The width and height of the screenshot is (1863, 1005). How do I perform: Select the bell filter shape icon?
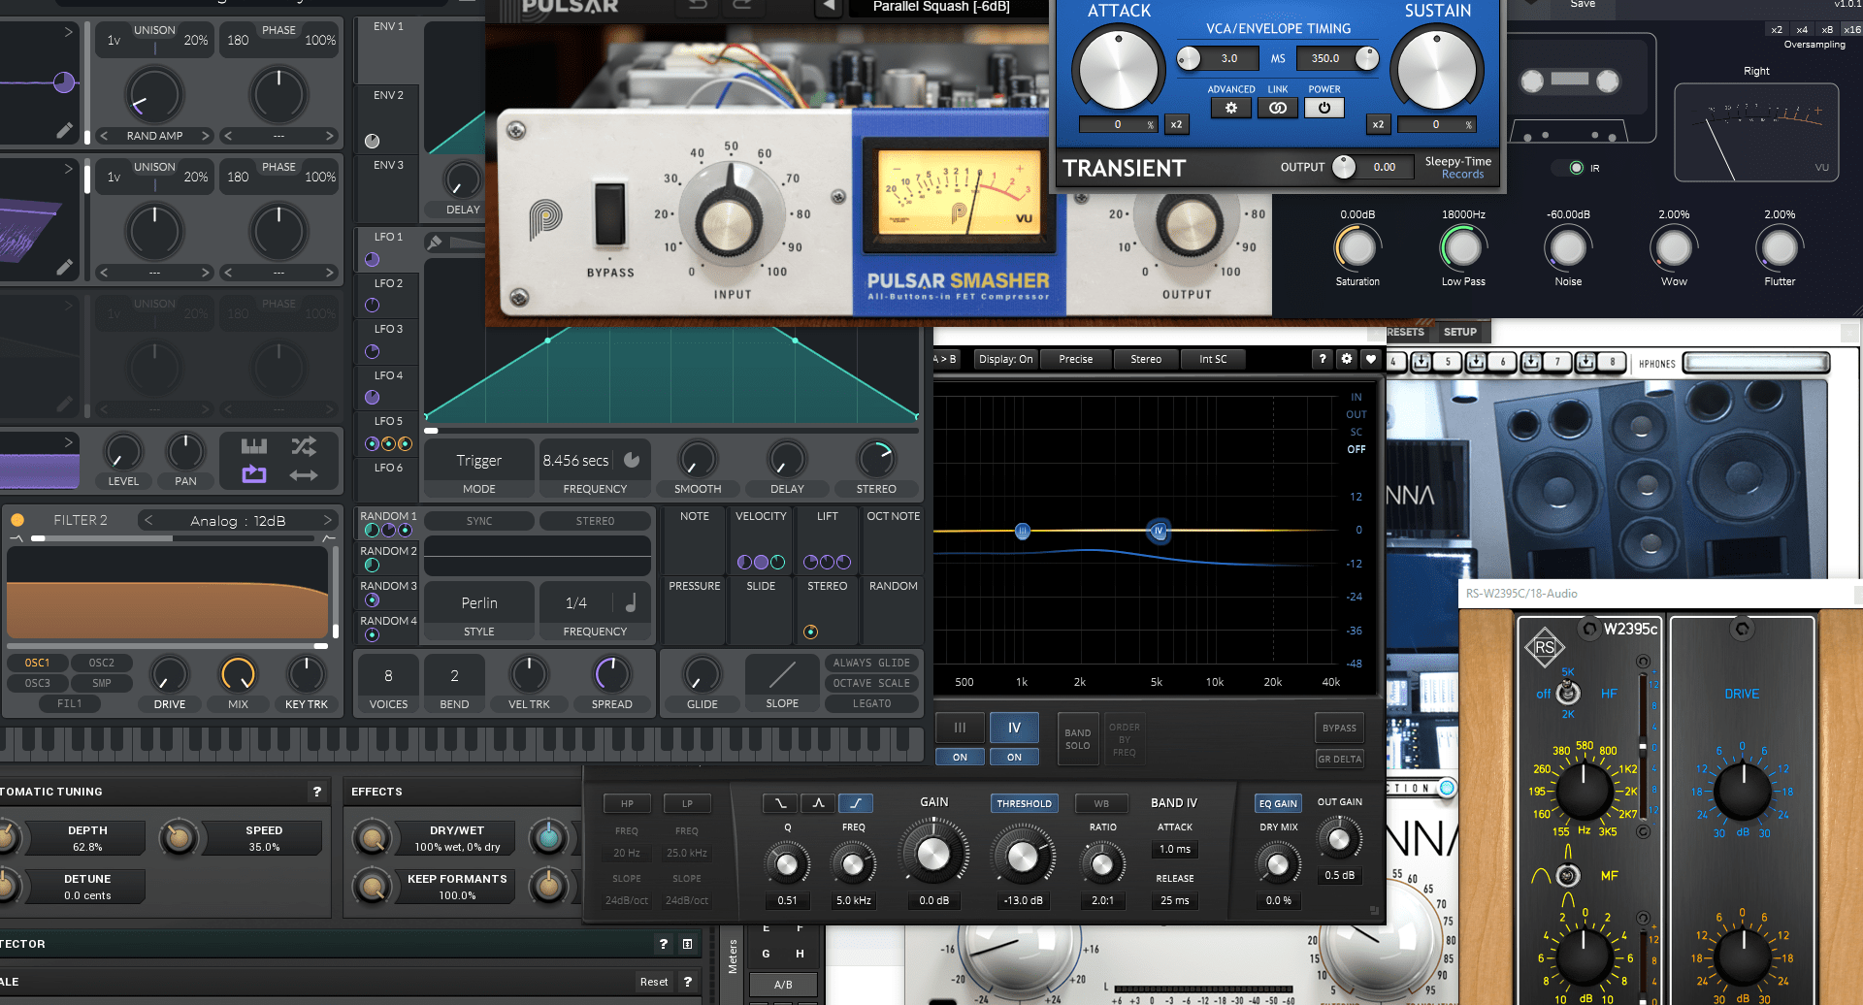(x=818, y=803)
